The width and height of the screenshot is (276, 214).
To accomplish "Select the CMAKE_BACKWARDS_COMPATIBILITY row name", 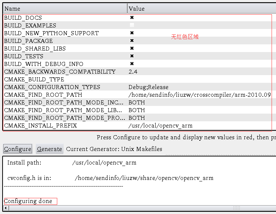I will pyautogui.click(x=60, y=72).
